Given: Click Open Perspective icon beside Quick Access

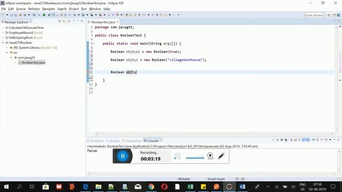Looking at the screenshot, I should tap(329, 15).
